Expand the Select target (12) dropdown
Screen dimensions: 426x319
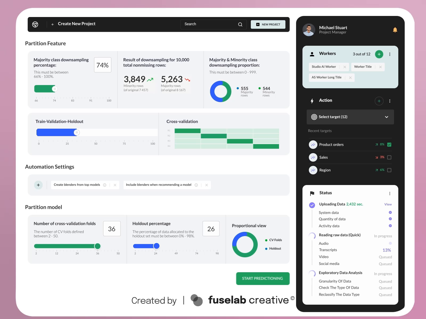point(386,117)
